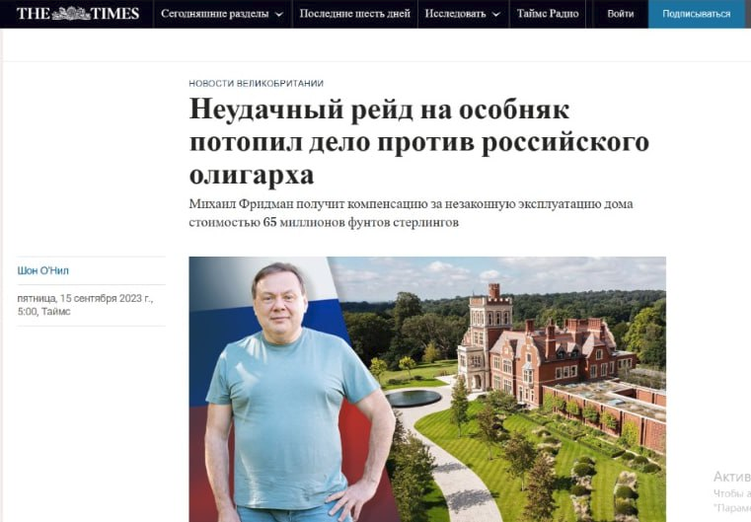Viewport: 751px width, 522px height.
Task: Click the article subheading about Михаил Фридман
Action: [411, 213]
